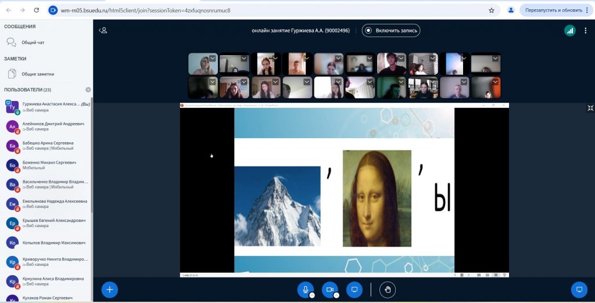This screenshot has width=595, height=303.
Task: Toggle recording via Включить запись
Action: tap(391, 31)
